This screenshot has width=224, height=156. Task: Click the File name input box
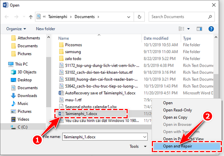[x=105, y=137]
